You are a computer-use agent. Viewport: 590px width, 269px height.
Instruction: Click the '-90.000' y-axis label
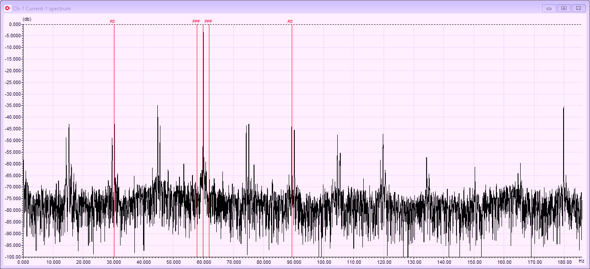click(14, 233)
